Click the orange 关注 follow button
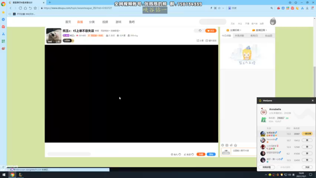 (x=211, y=31)
